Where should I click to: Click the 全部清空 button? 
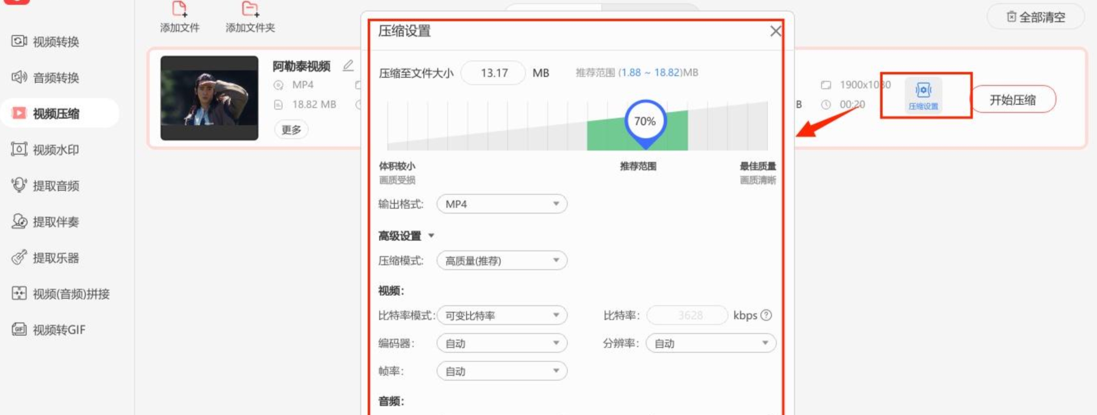pos(1036,17)
